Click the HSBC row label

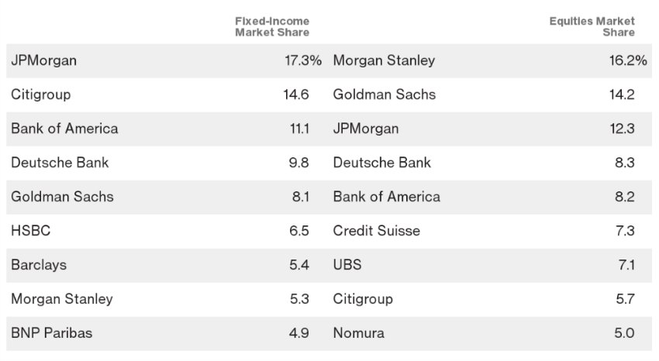31,231
